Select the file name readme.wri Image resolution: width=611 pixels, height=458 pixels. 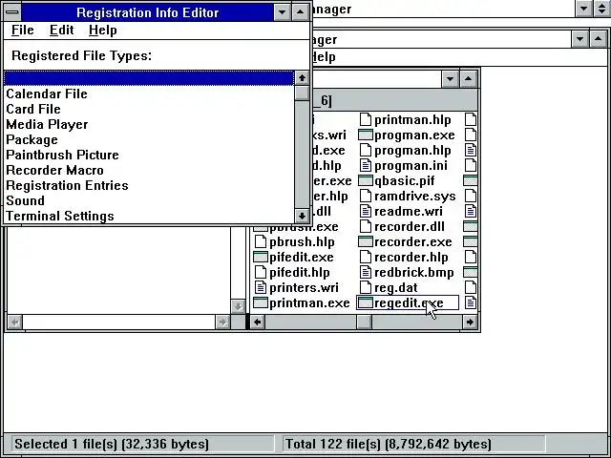pyautogui.click(x=409, y=211)
